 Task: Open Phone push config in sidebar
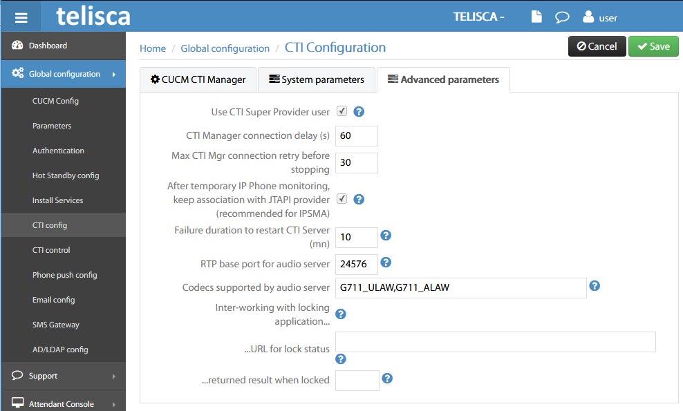coord(65,275)
